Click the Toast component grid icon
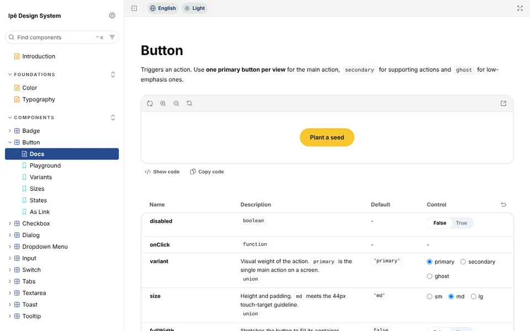Viewport: 530px width, 331px height. [17, 305]
